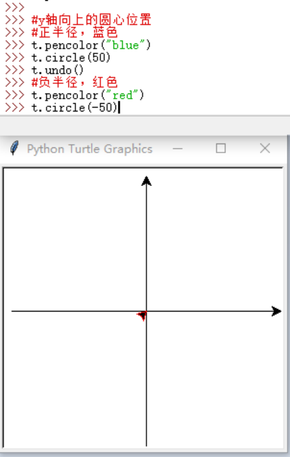Click the "blue" string in pencolor call
290x457 pixels.
coord(125,45)
